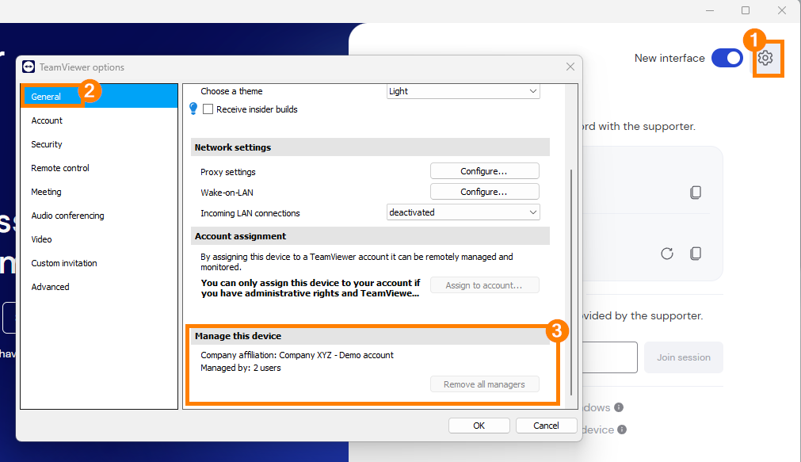Configure Proxy settings
The width and height of the screenshot is (801, 462).
tap(484, 171)
